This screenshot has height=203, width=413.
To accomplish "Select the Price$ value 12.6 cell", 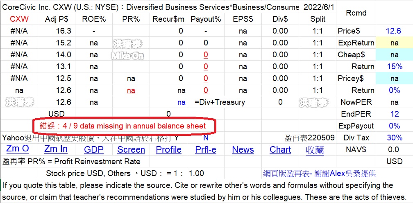I will point(393,31).
